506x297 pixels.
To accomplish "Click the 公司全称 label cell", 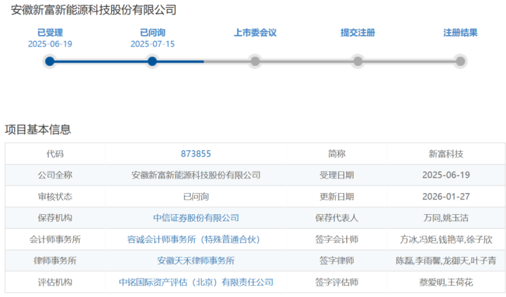I will tap(55, 175).
